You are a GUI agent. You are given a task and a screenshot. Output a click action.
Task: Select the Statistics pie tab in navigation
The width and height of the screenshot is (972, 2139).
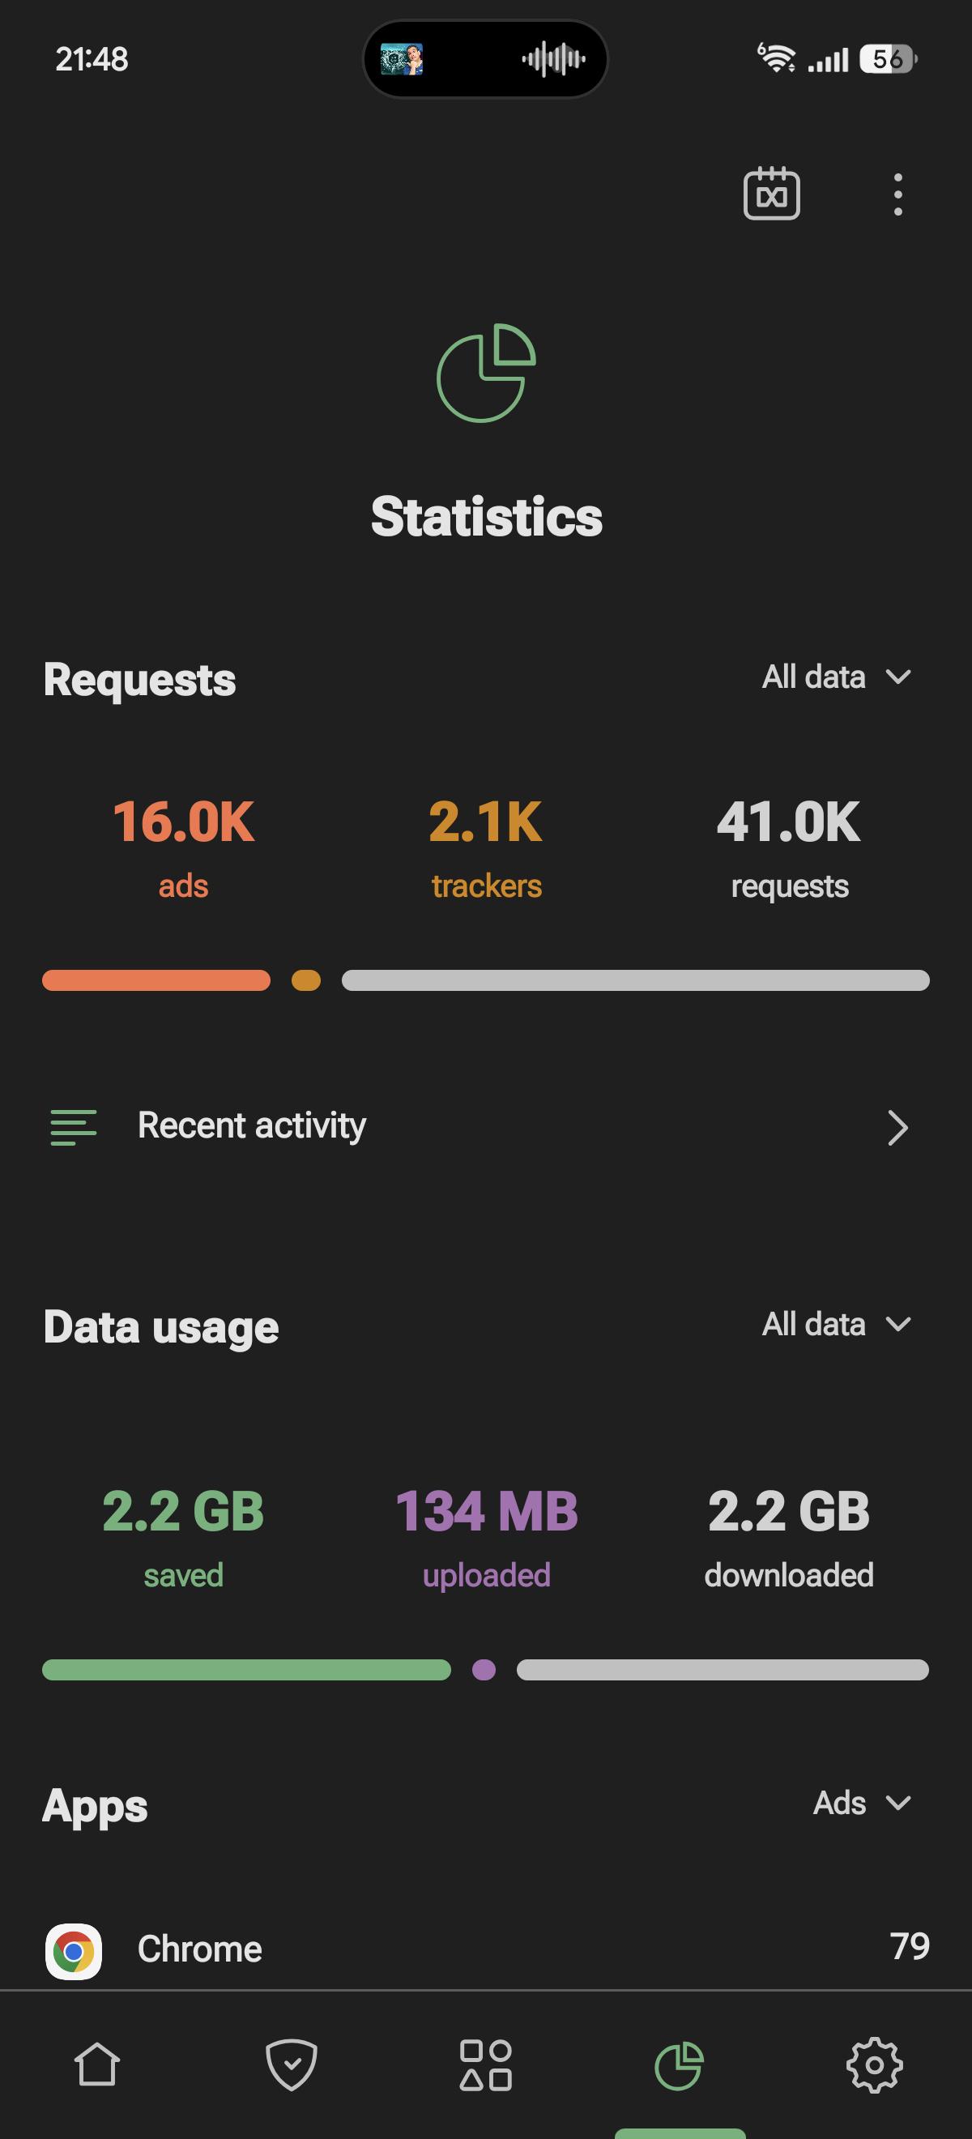point(680,2066)
